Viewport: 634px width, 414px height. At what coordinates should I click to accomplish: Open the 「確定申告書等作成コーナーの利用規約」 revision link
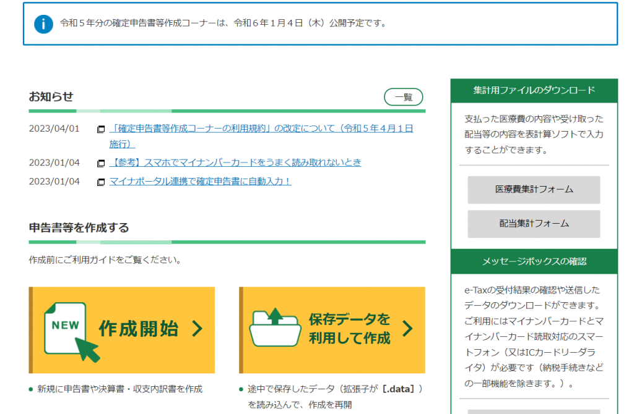[x=260, y=129]
